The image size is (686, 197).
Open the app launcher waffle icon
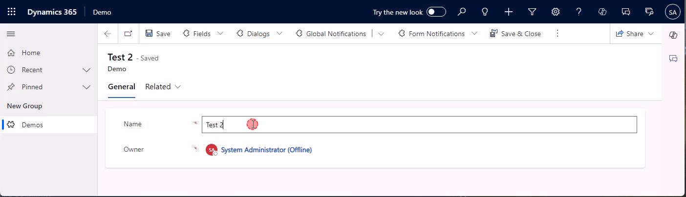pos(12,12)
